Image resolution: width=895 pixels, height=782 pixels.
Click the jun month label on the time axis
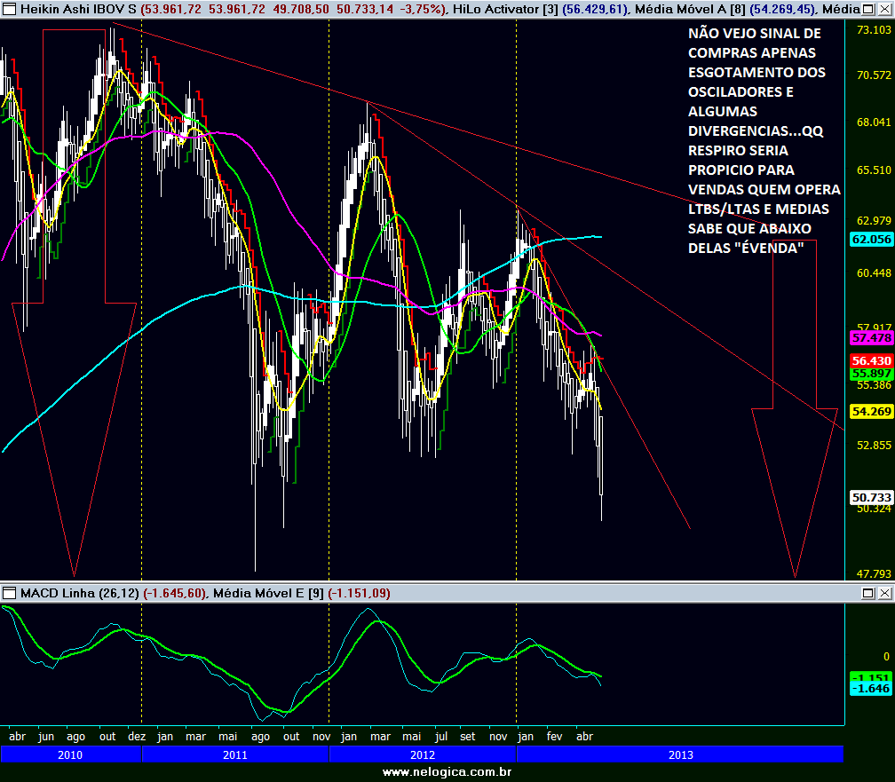[x=45, y=737]
